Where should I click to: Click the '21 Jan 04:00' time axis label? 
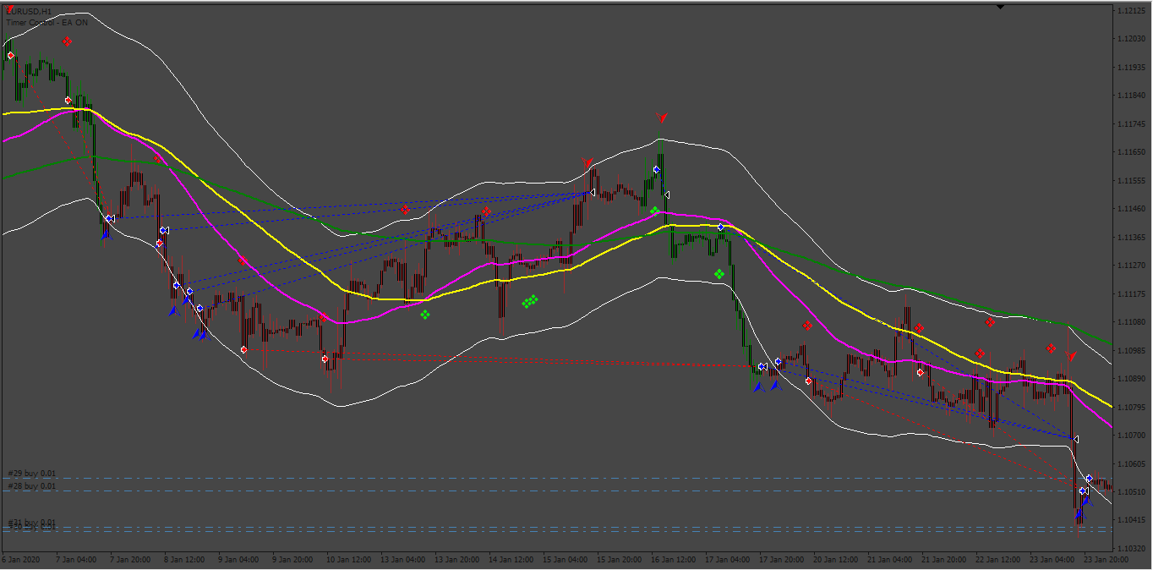click(889, 560)
